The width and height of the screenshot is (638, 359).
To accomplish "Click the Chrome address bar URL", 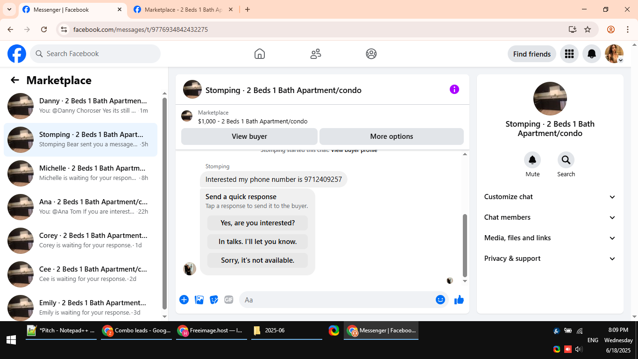I will pyautogui.click(x=141, y=29).
